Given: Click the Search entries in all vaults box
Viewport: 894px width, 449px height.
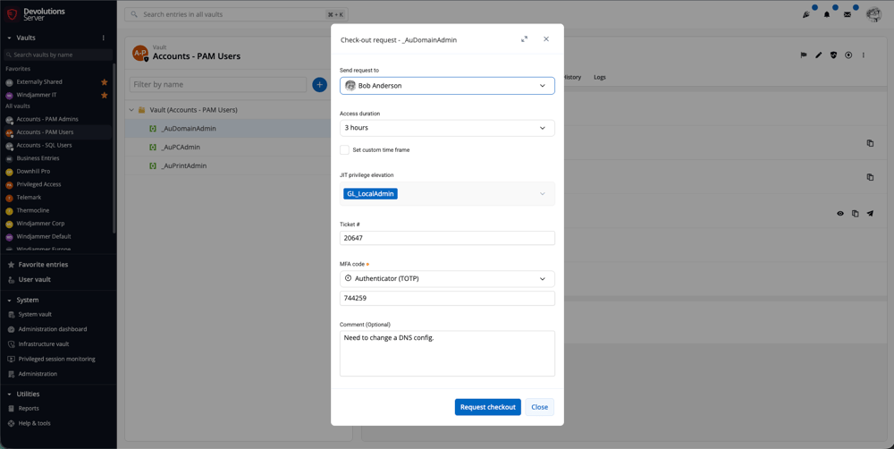Looking at the screenshot, I should point(236,14).
